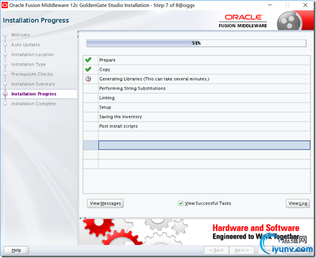Click the Generating Libraries task row

pyautogui.click(x=197, y=79)
